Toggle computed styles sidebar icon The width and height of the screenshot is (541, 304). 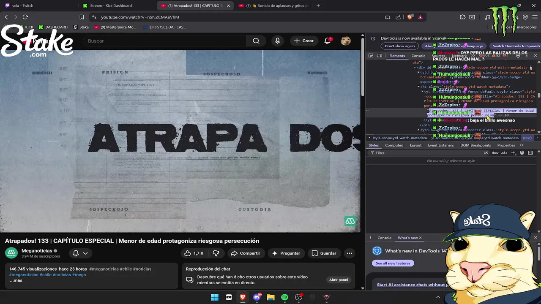pyautogui.click(x=530, y=153)
